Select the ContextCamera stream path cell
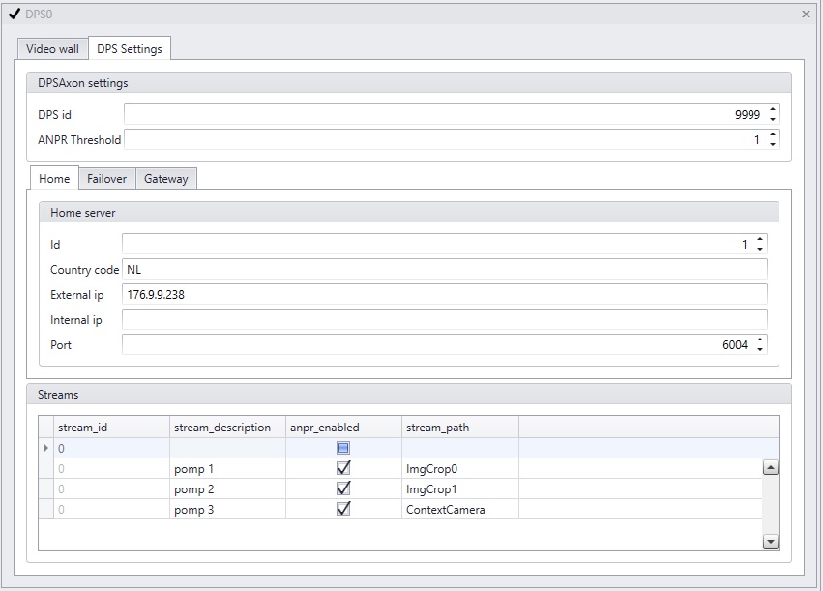This screenshot has width=823, height=591. [x=460, y=510]
